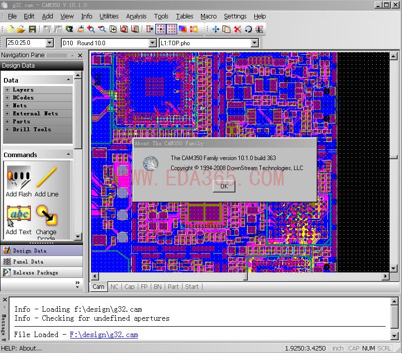Close the Navigation Pane with X

[80, 55]
